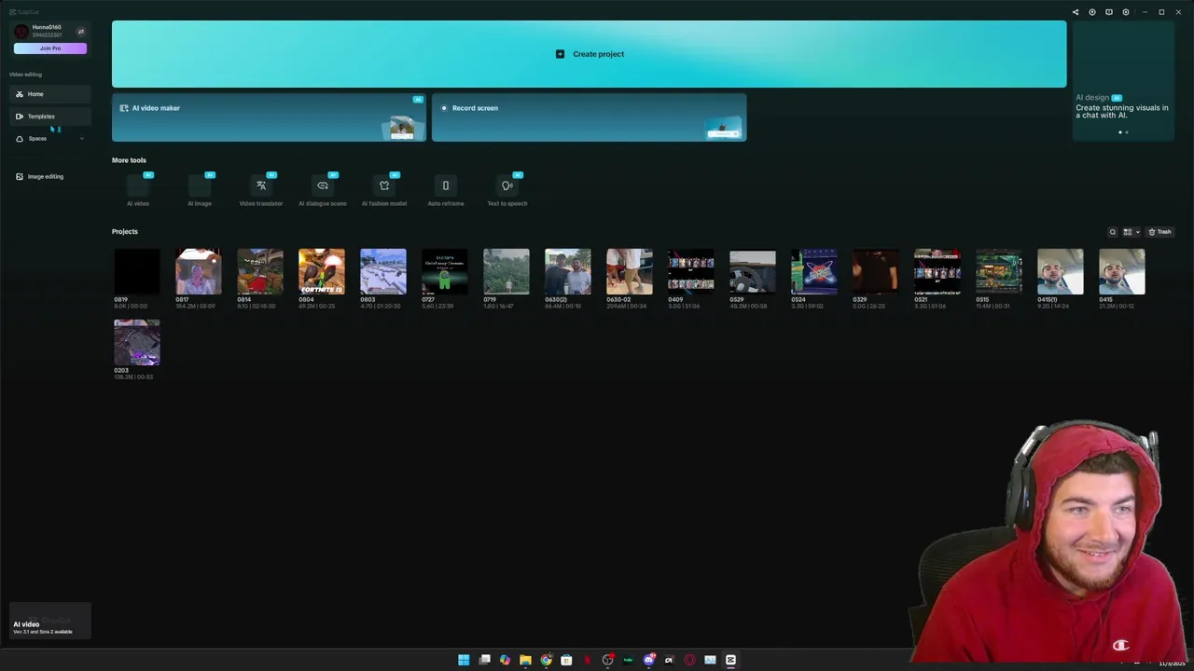This screenshot has height=671, width=1194.
Task: Open Microsoft Store from the taskbar
Action: (x=566, y=660)
